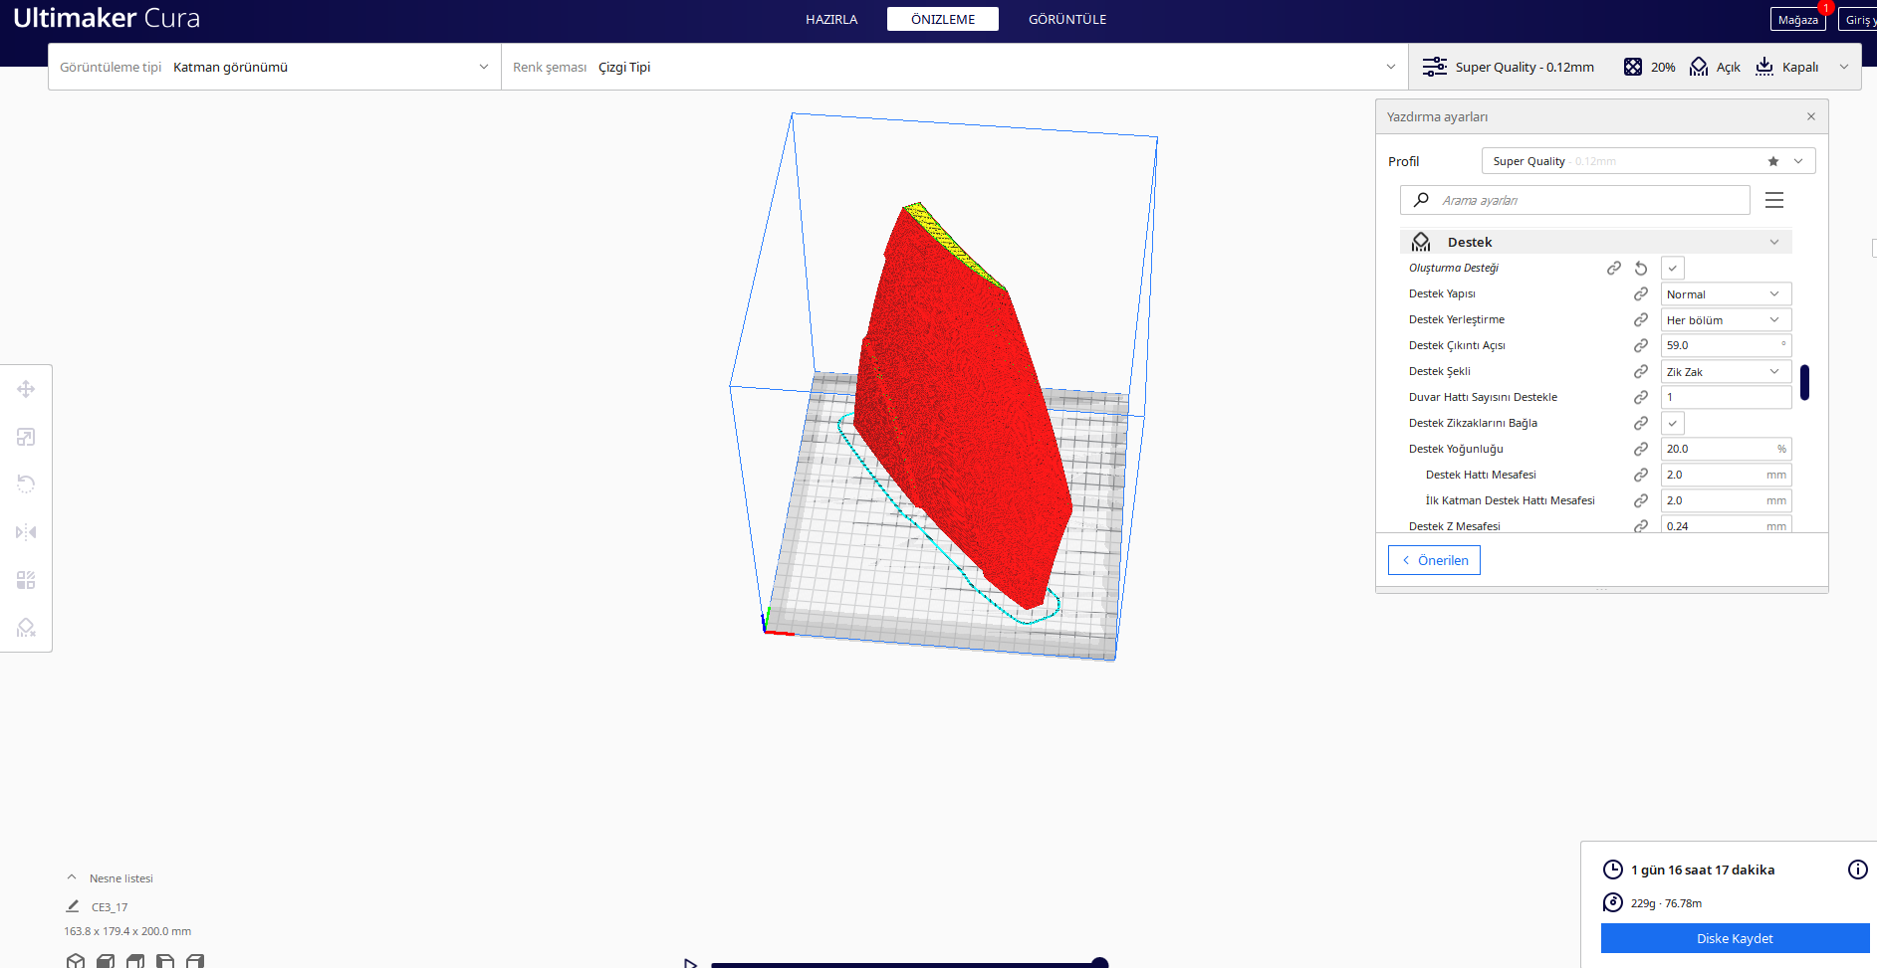Click the info icon beside the print time
1877x968 pixels.
[1858, 870]
